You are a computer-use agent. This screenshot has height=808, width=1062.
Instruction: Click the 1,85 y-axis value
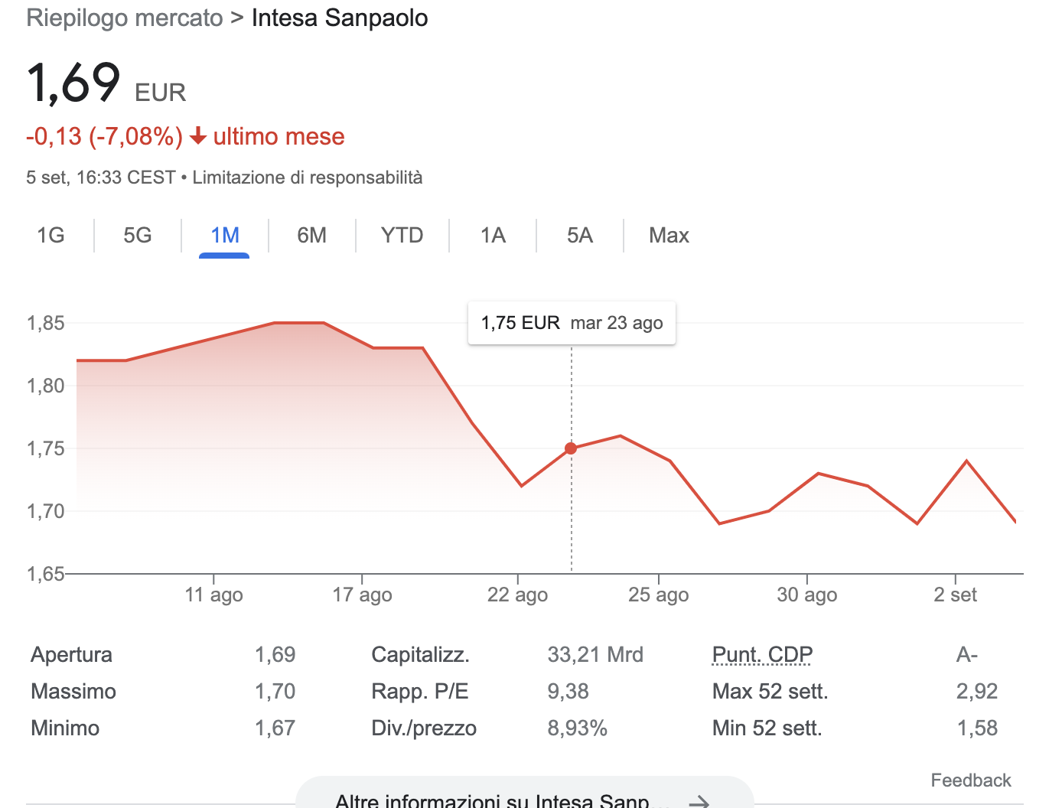coord(46,323)
